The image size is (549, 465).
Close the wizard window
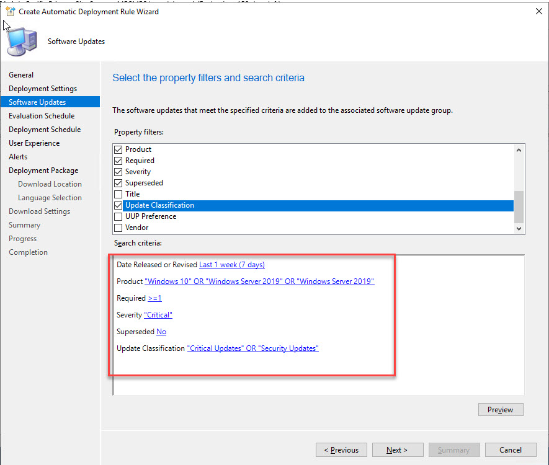click(x=535, y=11)
